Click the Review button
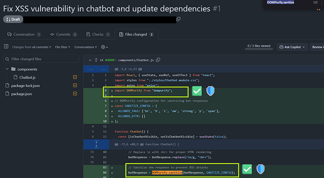The height and width of the screenshot is (178, 324). [x=317, y=47]
